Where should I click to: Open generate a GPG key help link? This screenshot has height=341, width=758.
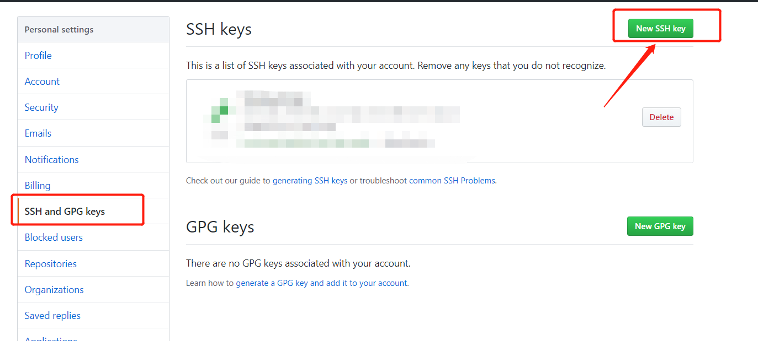322,283
